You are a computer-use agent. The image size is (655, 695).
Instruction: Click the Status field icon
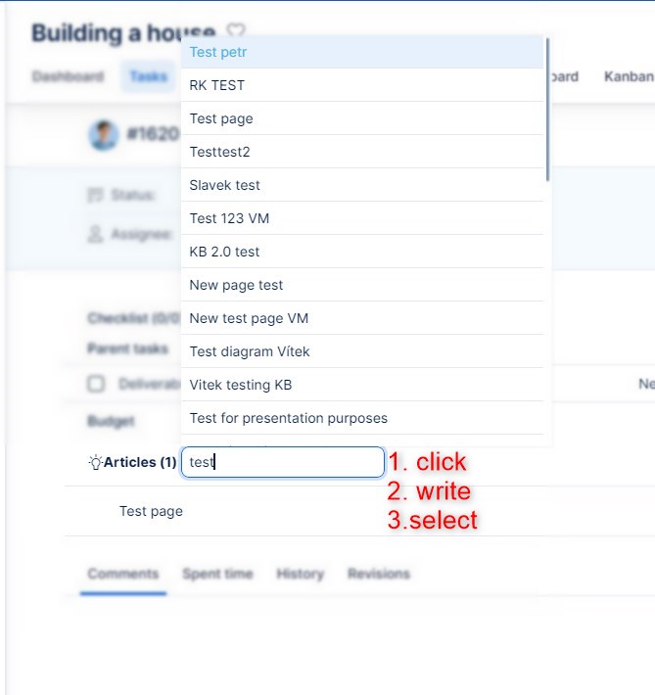(x=96, y=195)
